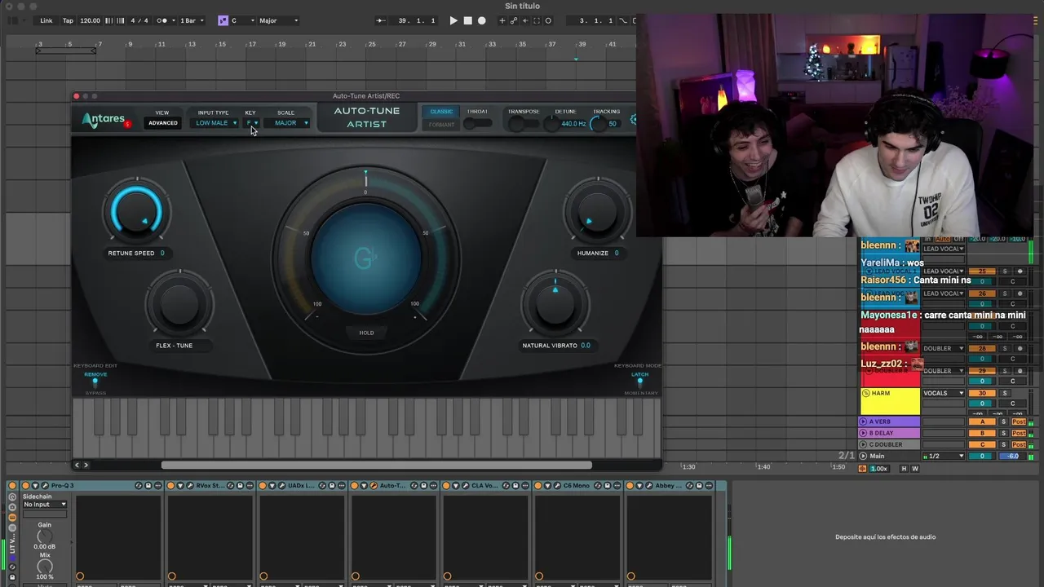Open the Major scale dropdown in the transport bar

(279, 20)
